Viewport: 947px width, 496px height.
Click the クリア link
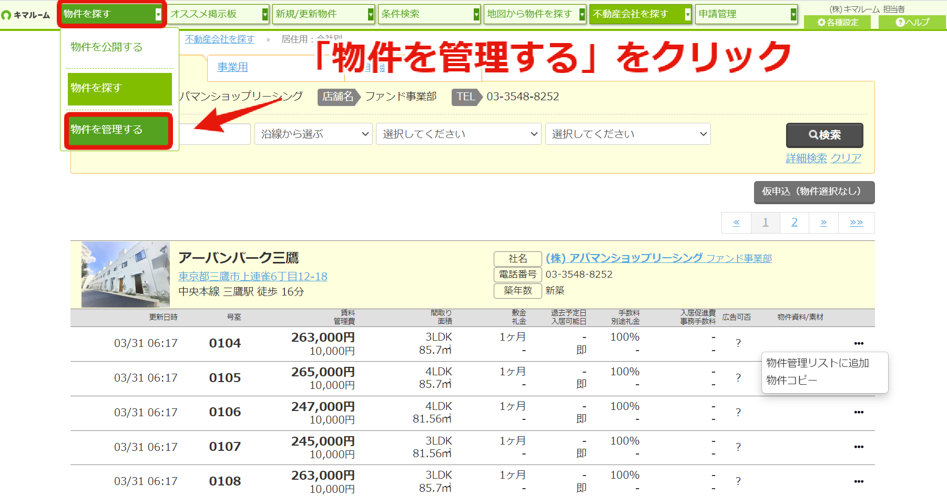846,158
